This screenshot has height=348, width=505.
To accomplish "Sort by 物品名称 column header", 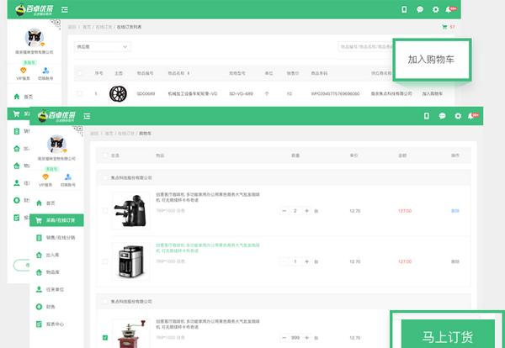I will (x=178, y=73).
